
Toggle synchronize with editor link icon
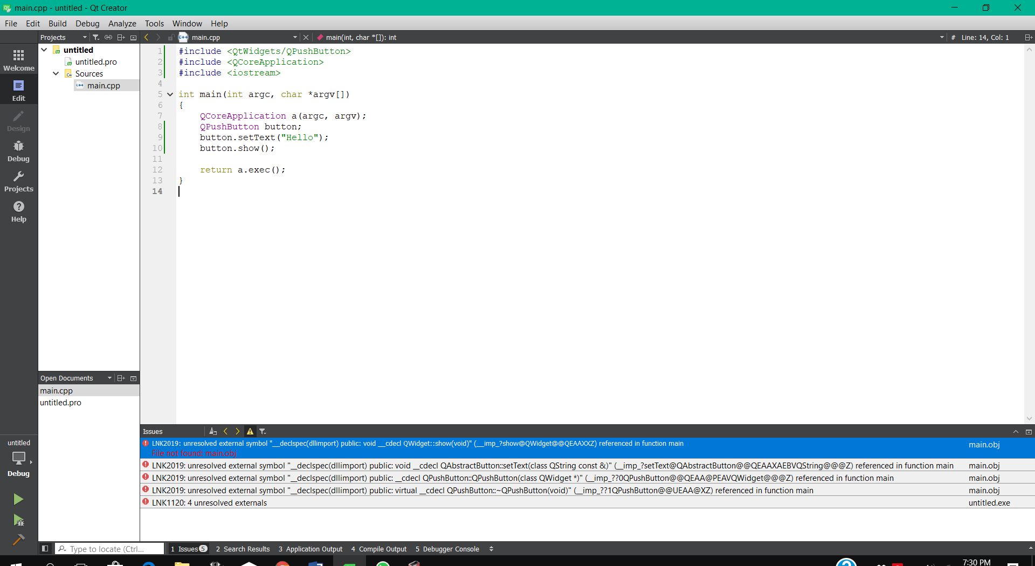tap(108, 37)
